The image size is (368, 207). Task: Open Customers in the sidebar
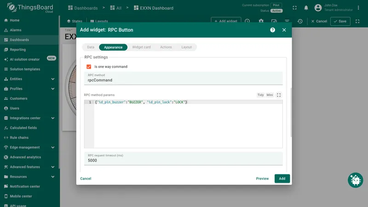(29, 98)
